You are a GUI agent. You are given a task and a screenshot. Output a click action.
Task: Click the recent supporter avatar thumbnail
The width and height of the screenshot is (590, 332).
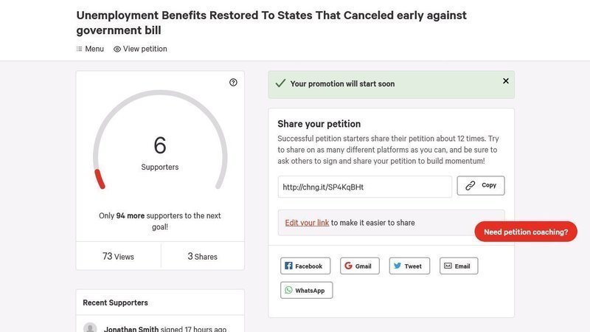[x=90, y=328]
